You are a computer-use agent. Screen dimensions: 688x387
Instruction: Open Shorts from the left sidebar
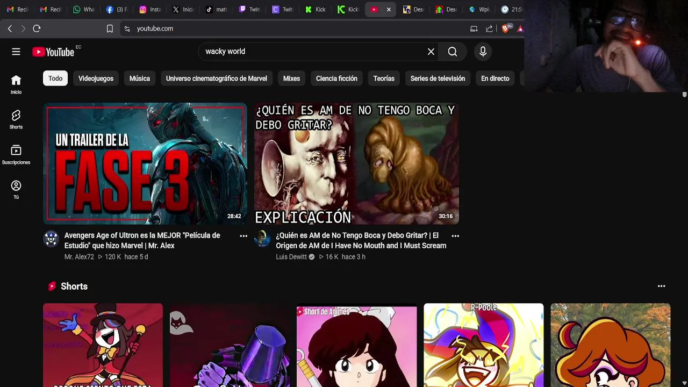click(x=16, y=119)
